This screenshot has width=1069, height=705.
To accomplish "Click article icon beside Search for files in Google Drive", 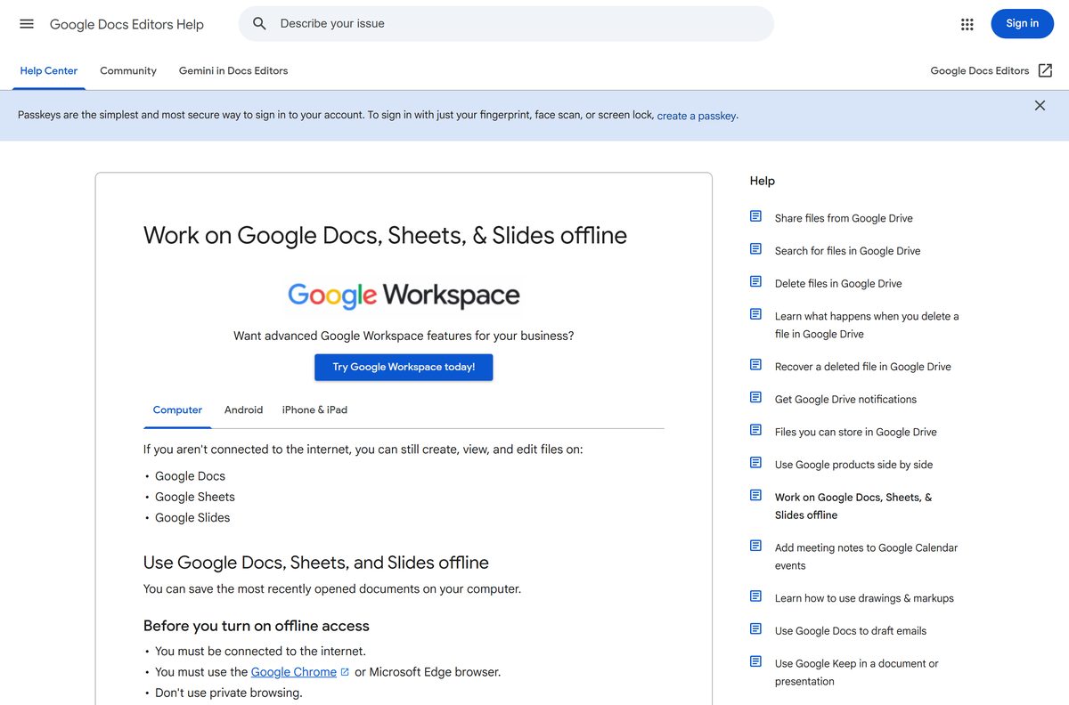I will (755, 249).
